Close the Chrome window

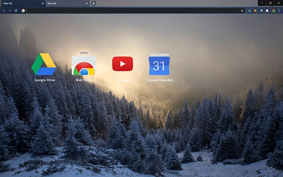[279, 3]
